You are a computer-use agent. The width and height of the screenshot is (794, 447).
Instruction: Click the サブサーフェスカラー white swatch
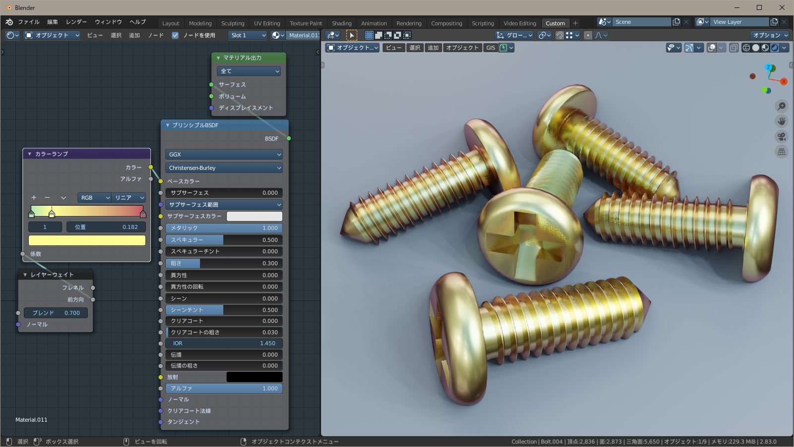(x=255, y=216)
